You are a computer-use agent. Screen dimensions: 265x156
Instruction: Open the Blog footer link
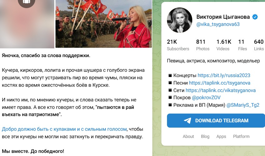(x=205, y=136)
